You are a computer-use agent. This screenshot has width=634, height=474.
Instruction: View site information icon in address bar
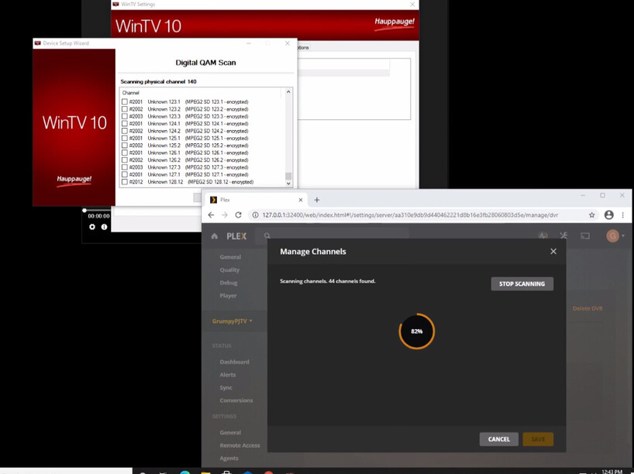(x=255, y=215)
